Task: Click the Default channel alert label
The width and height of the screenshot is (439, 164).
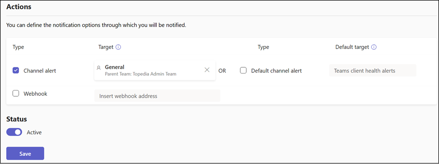Action: coord(276,71)
